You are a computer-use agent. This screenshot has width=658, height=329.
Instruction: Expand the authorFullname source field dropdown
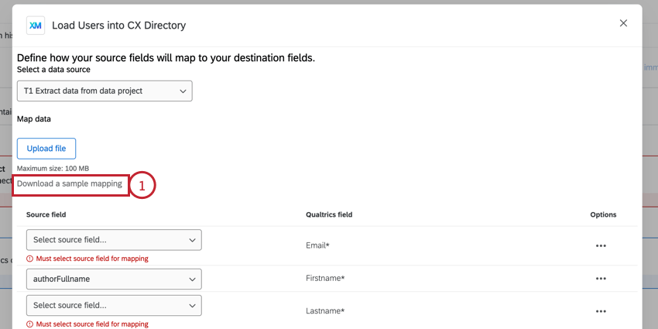pos(114,279)
